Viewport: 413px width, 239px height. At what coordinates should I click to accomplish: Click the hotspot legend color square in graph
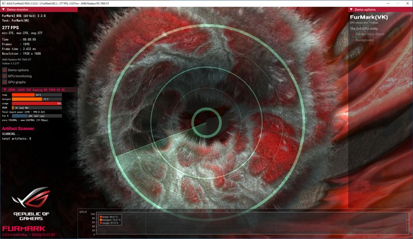pos(101,220)
